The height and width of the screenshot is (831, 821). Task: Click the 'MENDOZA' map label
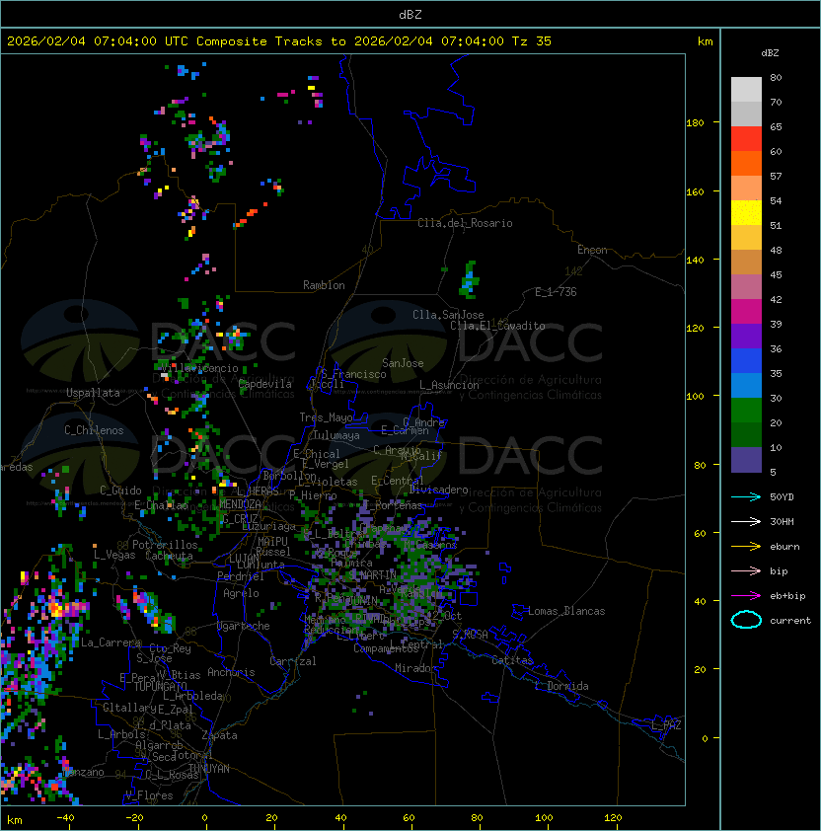240,504
